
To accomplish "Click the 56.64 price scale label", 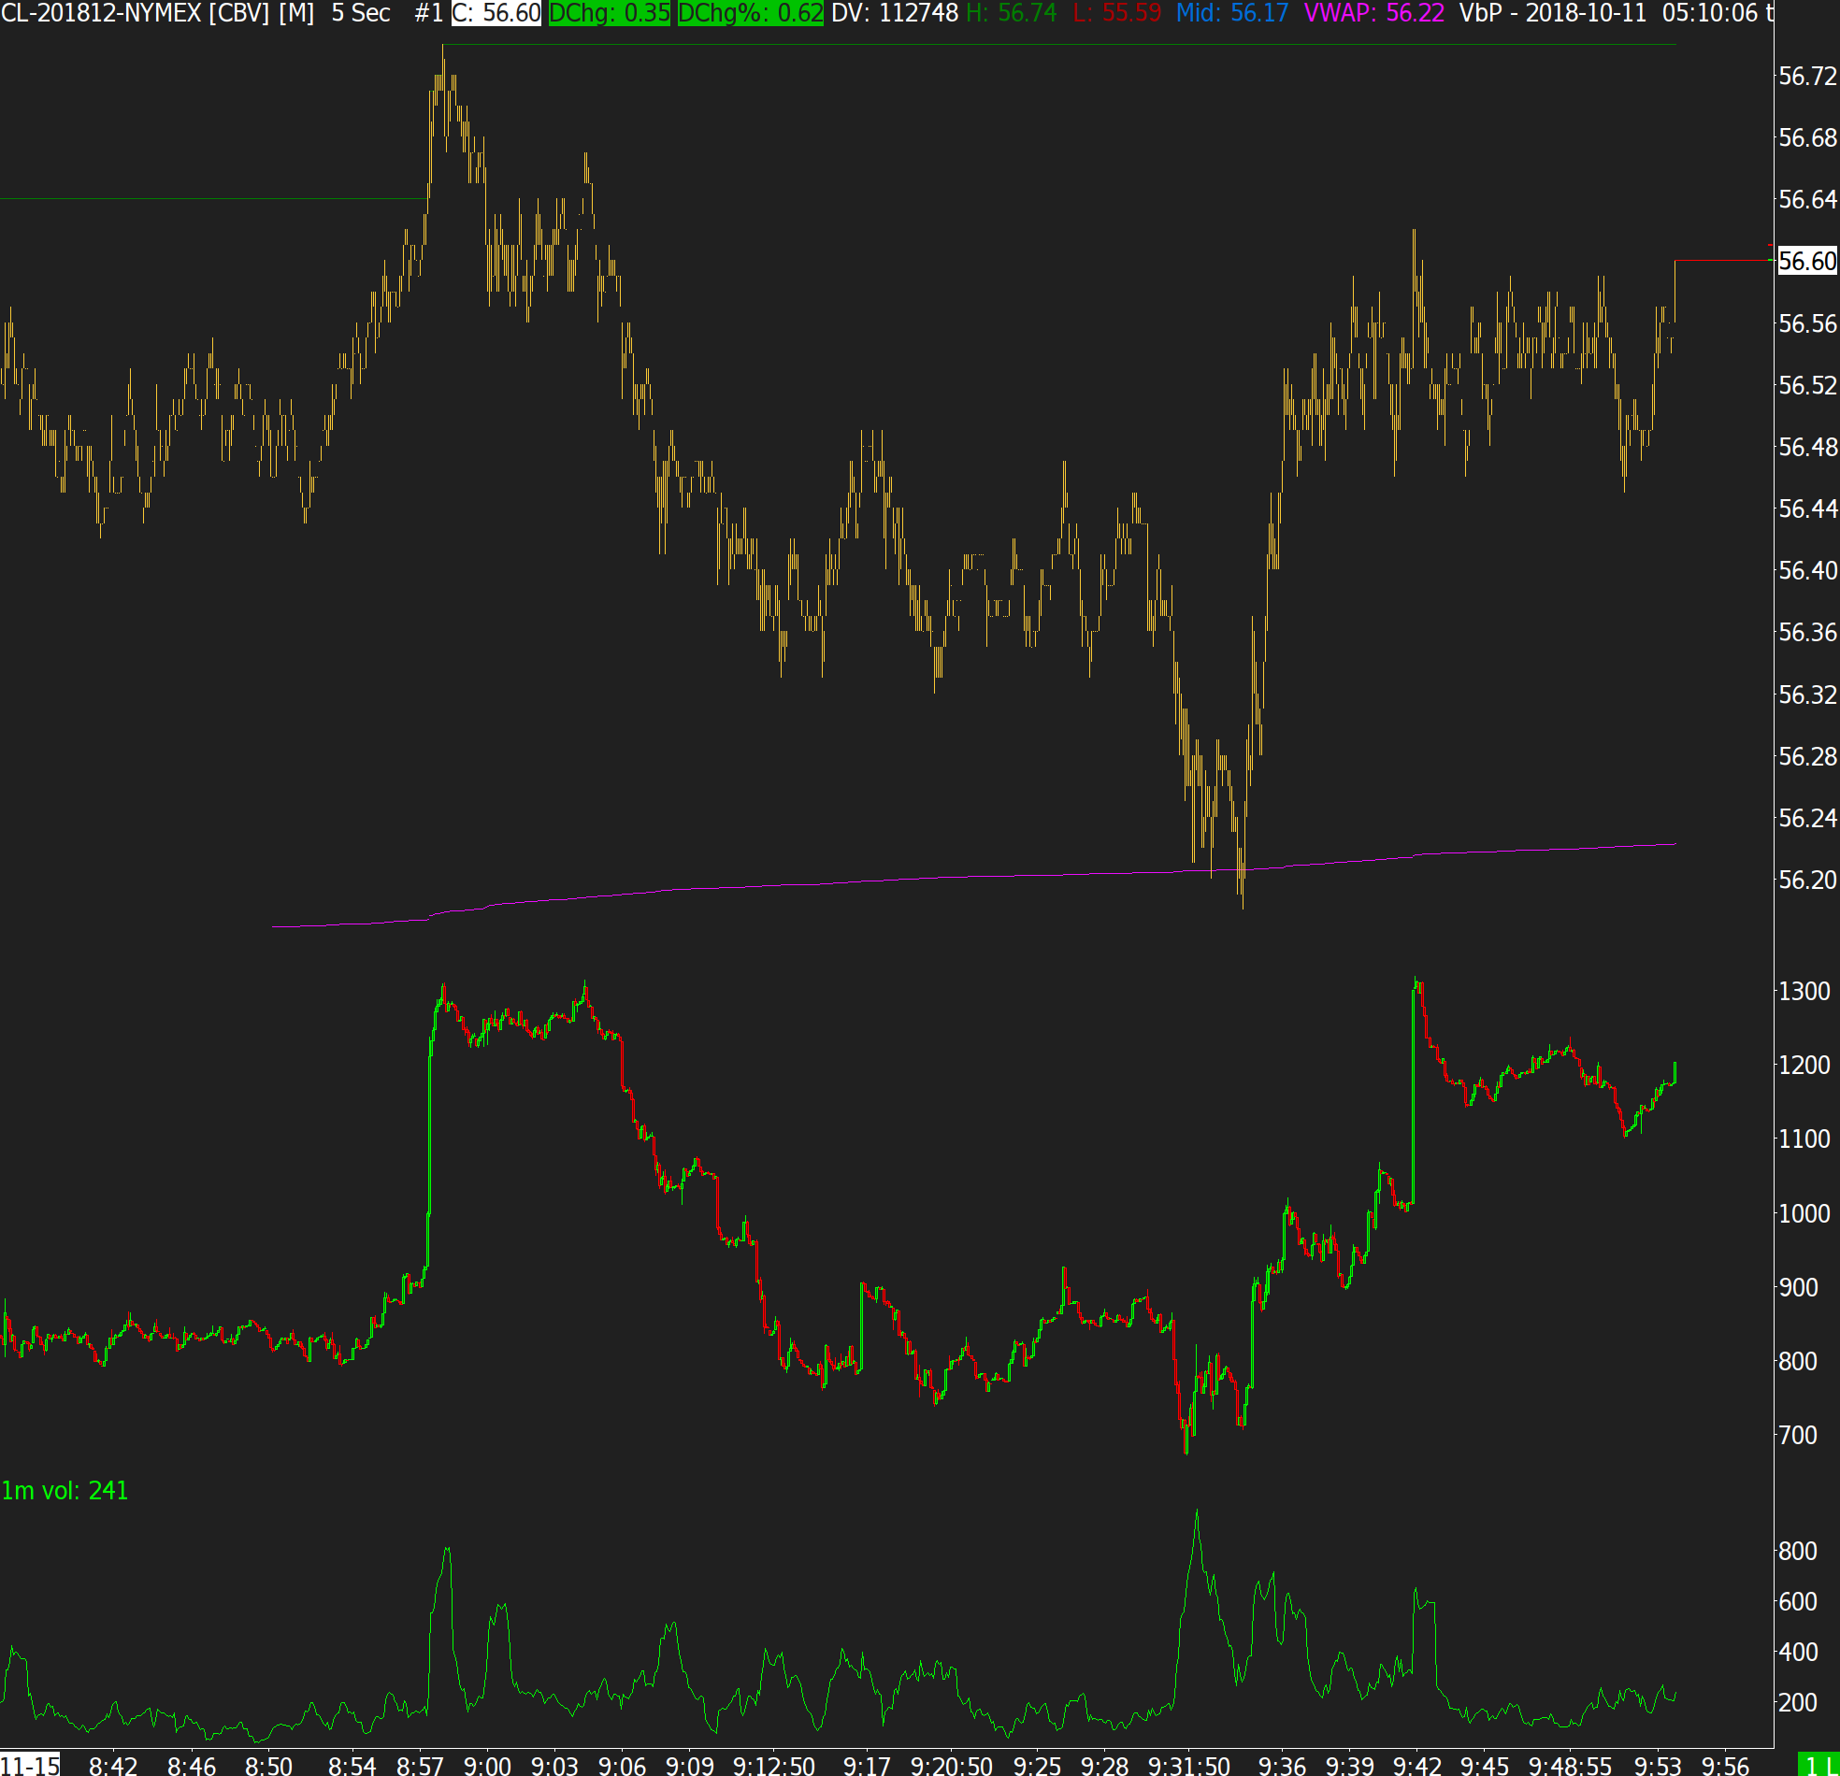I will (x=1807, y=200).
